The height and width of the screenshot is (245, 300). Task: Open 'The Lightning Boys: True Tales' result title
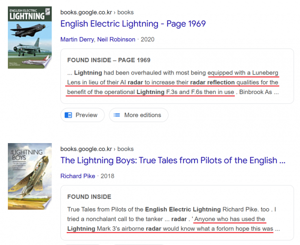(x=173, y=160)
